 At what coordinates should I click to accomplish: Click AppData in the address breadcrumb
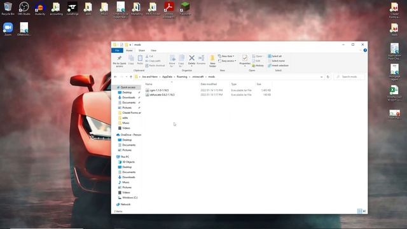tap(167, 77)
